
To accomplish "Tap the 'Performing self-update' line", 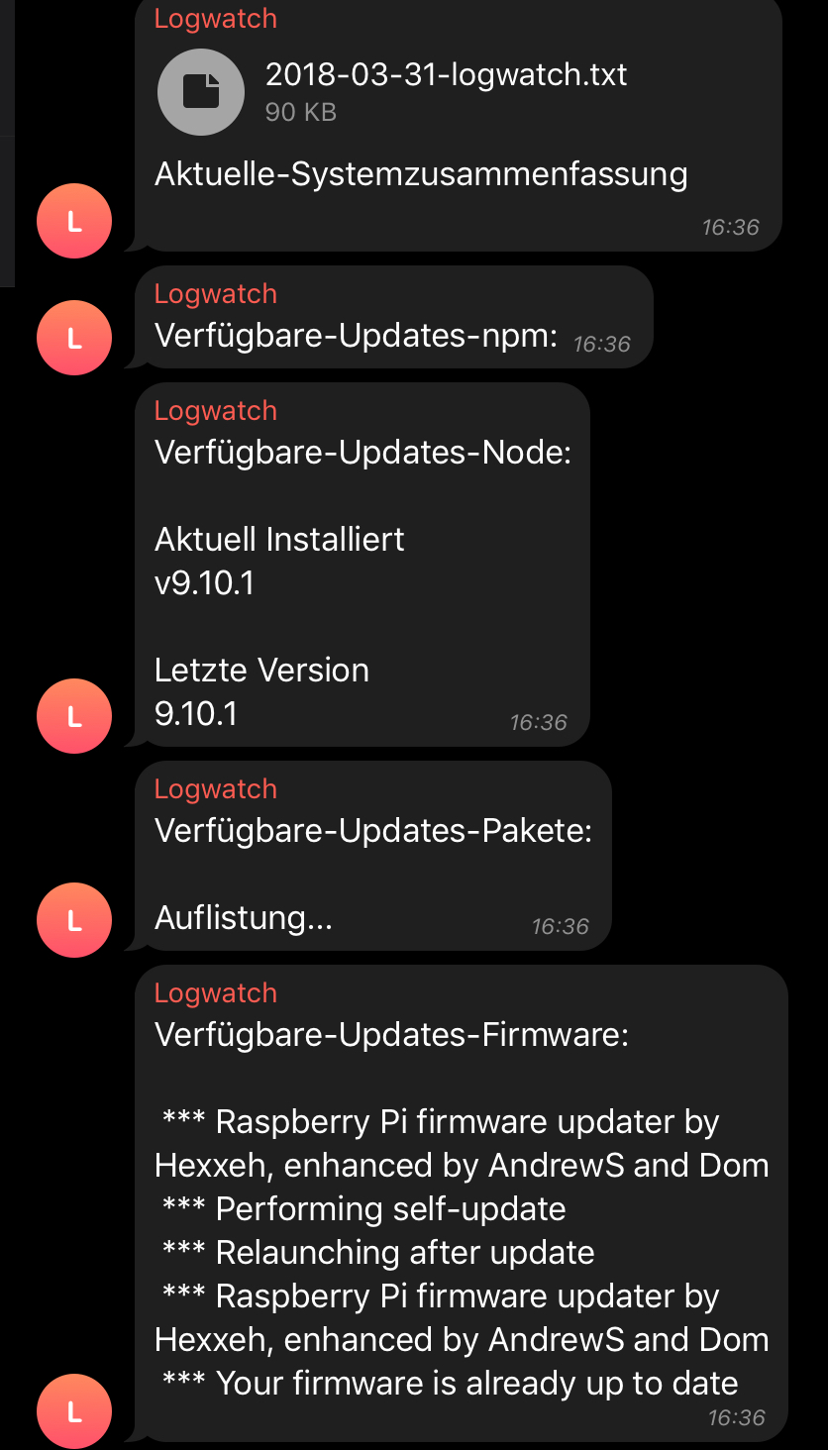I will click(364, 1208).
